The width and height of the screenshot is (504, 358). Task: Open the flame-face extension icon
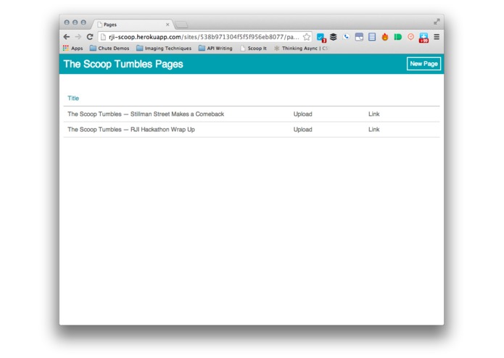point(385,37)
